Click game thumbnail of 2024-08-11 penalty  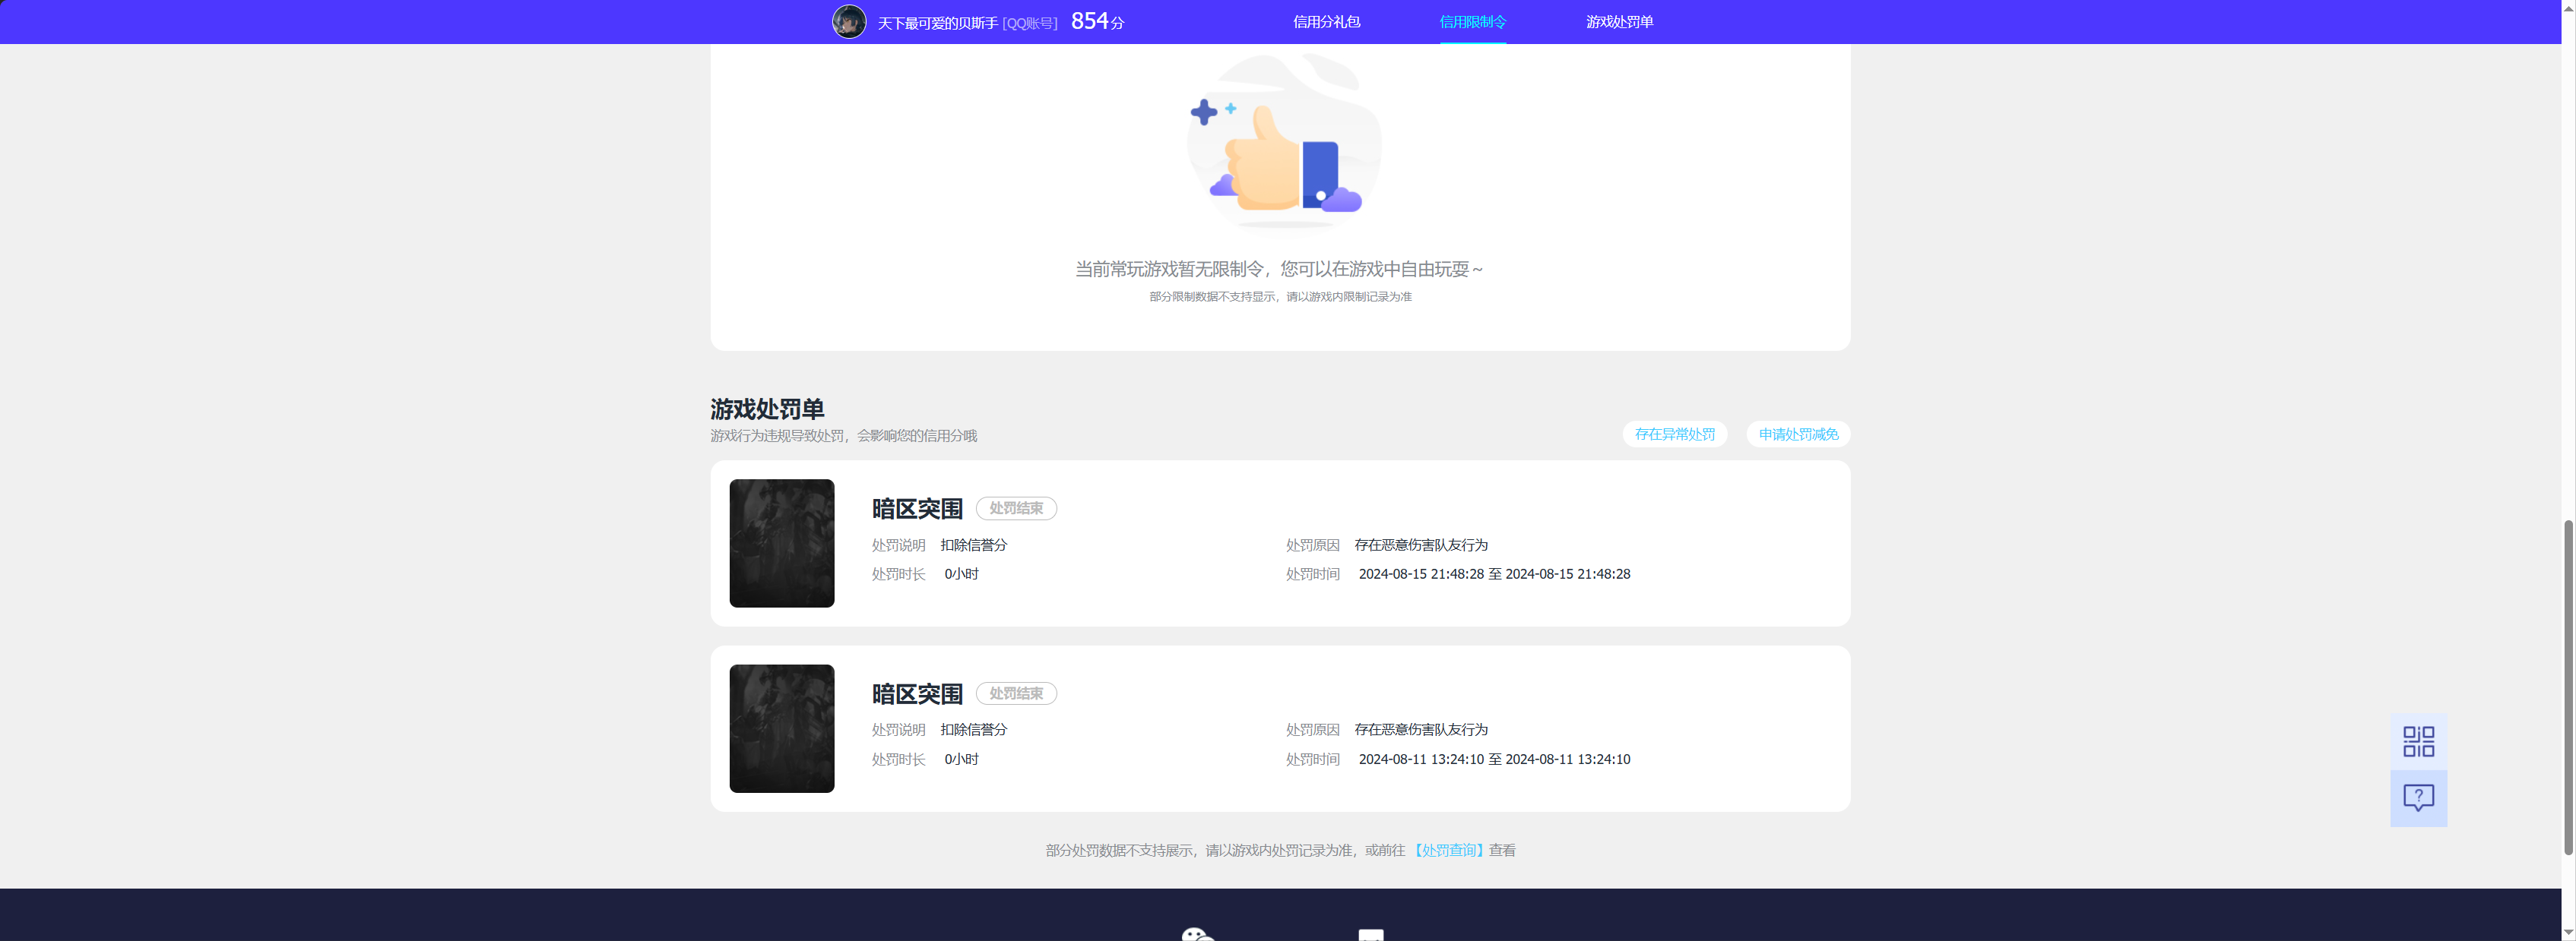click(781, 728)
